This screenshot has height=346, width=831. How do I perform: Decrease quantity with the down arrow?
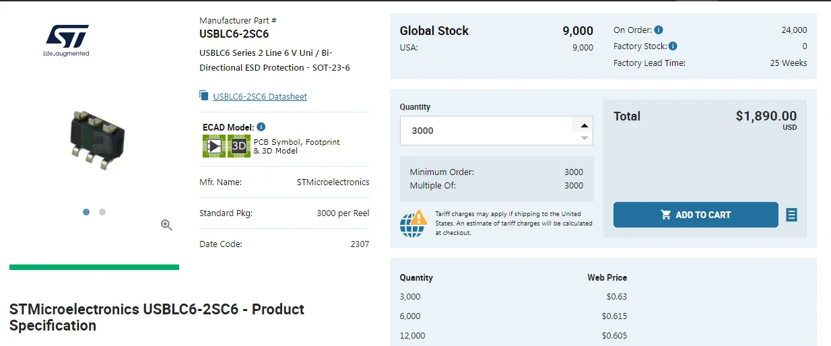point(585,138)
